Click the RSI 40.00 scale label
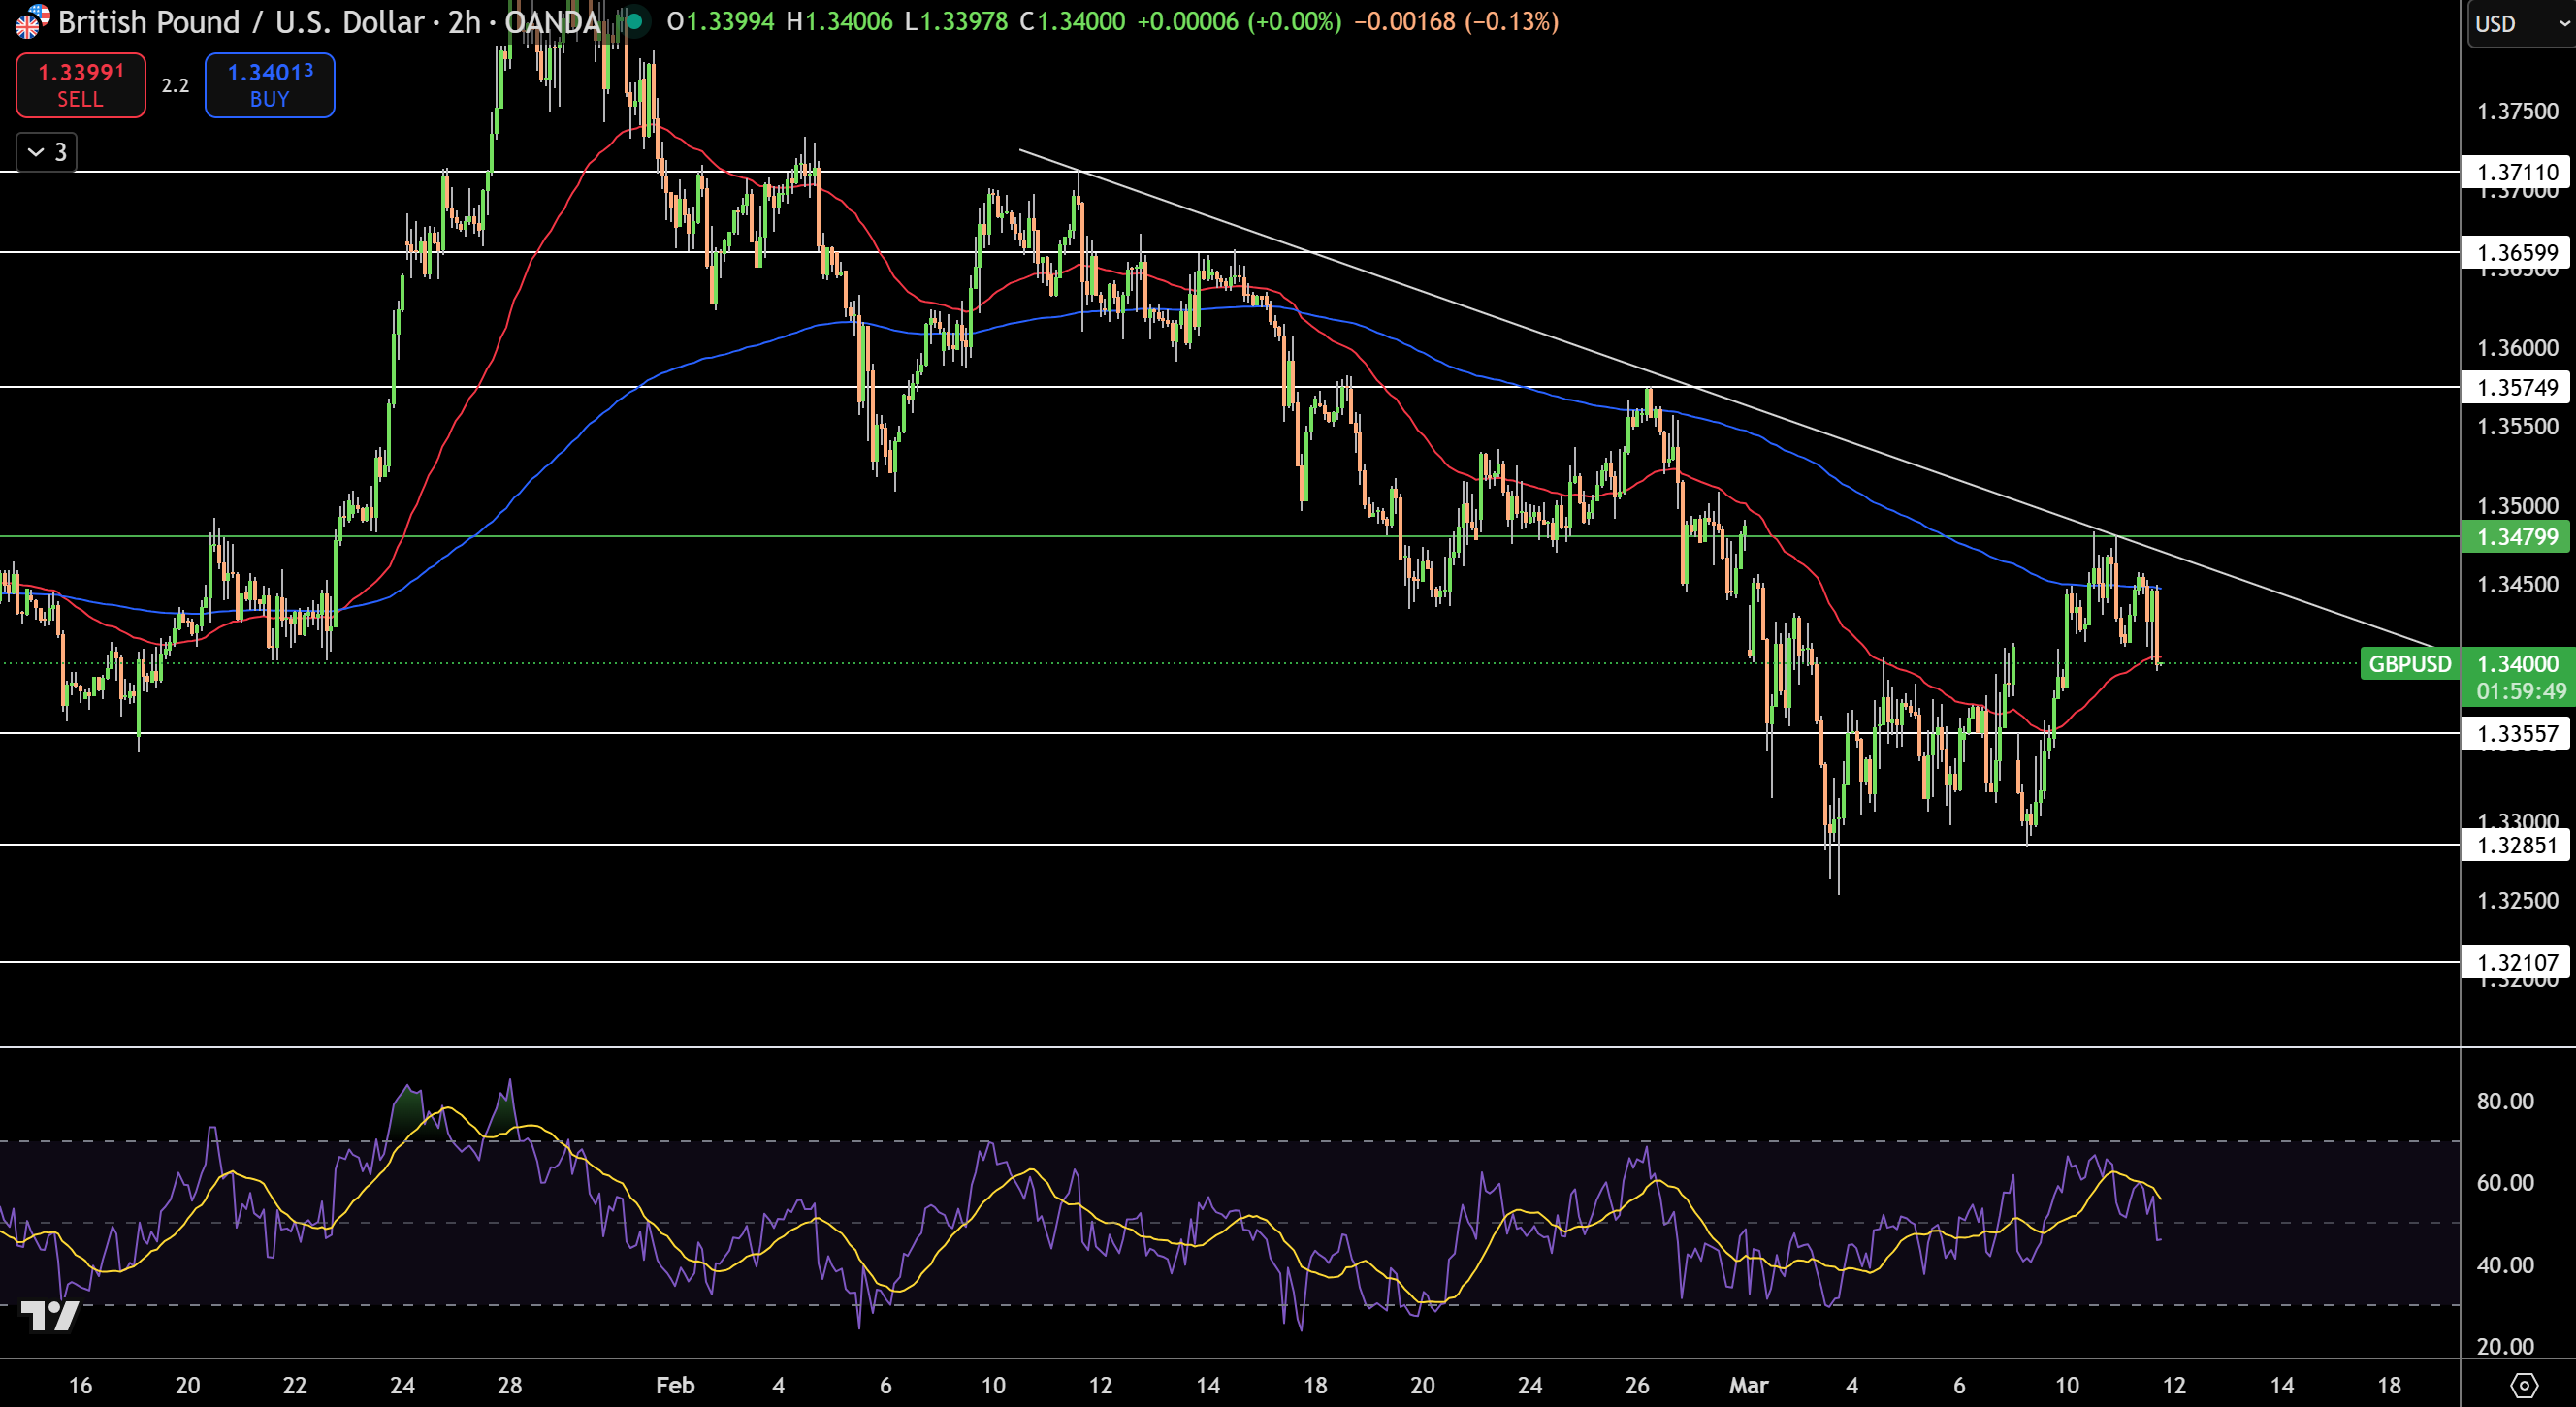 [2505, 1265]
